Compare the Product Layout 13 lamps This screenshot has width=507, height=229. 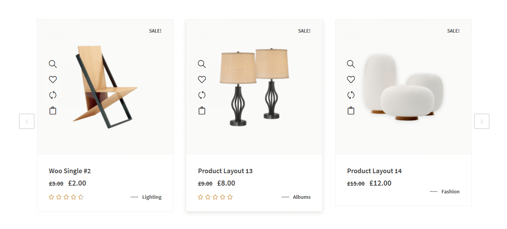click(202, 95)
